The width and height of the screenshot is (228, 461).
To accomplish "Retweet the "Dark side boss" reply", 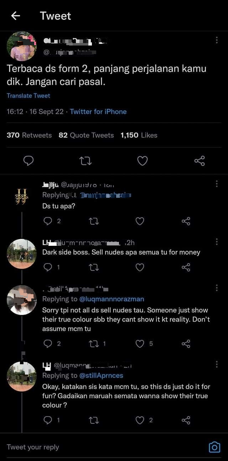I will [94, 267].
